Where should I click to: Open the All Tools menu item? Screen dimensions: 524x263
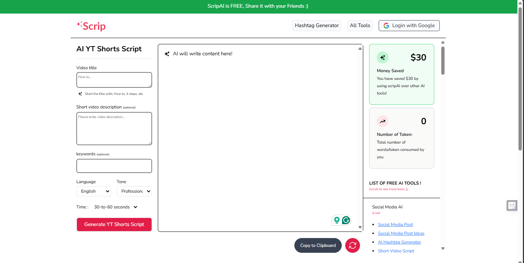(x=360, y=26)
